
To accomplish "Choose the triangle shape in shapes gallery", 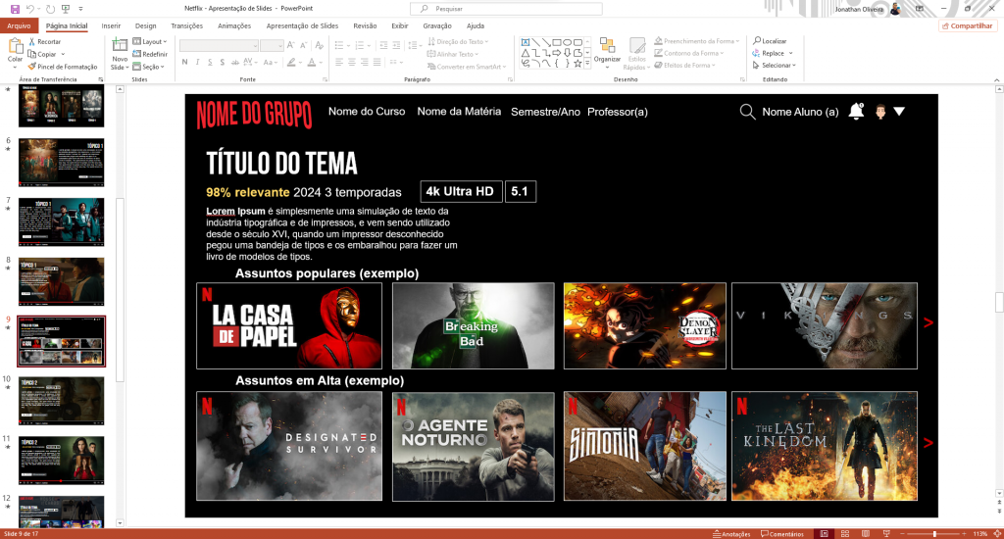I will tap(526, 53).
